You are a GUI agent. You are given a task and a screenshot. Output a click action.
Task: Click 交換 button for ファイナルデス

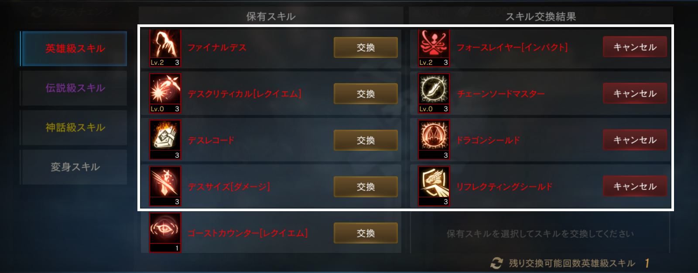366,47
